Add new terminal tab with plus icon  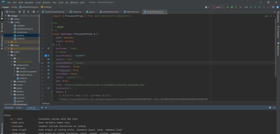pyautogui.click(x=42, y=108)
